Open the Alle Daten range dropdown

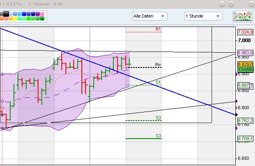pyautogui.click(x=149, y=16)
